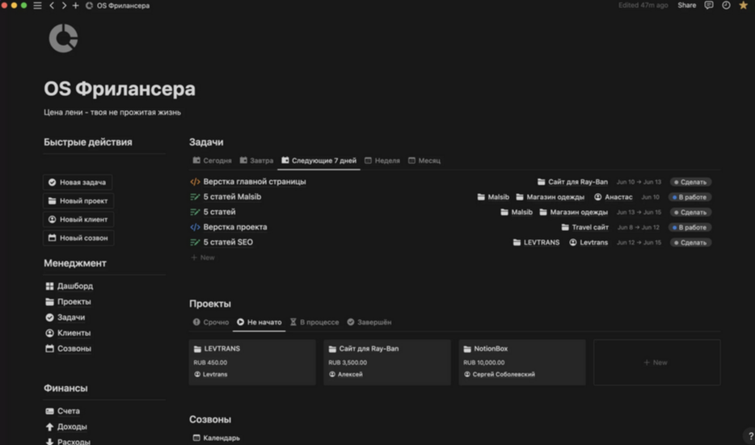This screenshot has width=755, height=445.
Task: Open Сделать status of 5 статей SEO
Action: tap(690, 242)
